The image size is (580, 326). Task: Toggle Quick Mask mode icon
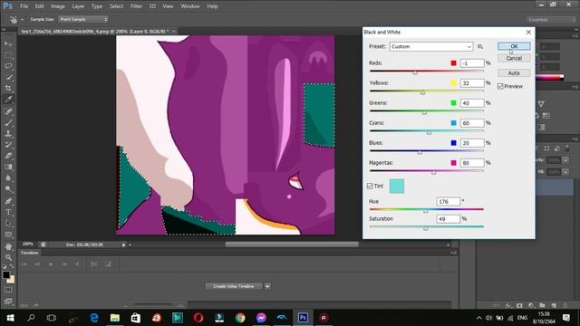(8, 290)
